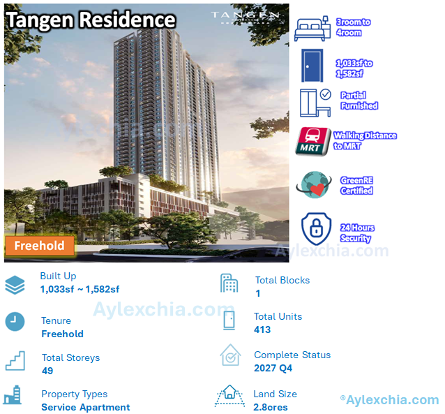This screenshot has height=414, width=445.
Task: Click the Total Blocks buildings icon
Action: pyautogui.click(x=229, y=283)
